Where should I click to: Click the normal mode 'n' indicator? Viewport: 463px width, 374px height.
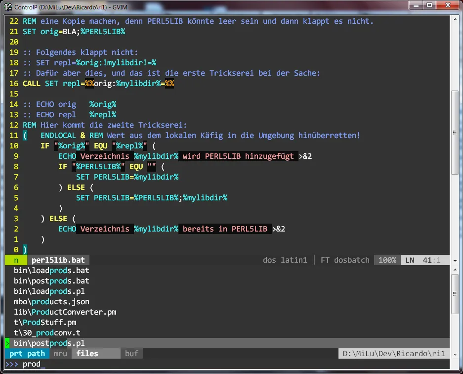(x=16, y=260)
